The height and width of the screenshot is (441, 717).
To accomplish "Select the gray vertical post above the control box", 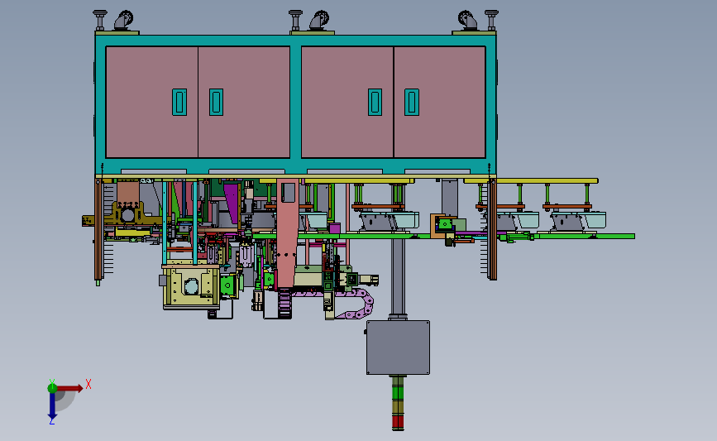I will pos(397,277).
